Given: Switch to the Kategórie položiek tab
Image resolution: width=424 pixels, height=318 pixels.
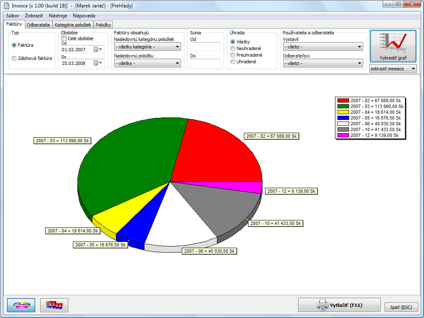Looking at the screenshot, I should coord(73,25).
